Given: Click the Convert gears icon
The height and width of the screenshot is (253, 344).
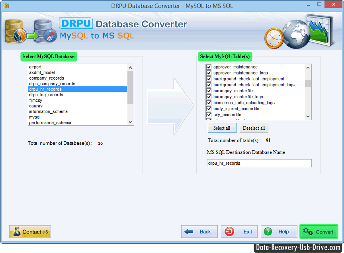Looking at the screenshot, I should [x=308, y=232].
